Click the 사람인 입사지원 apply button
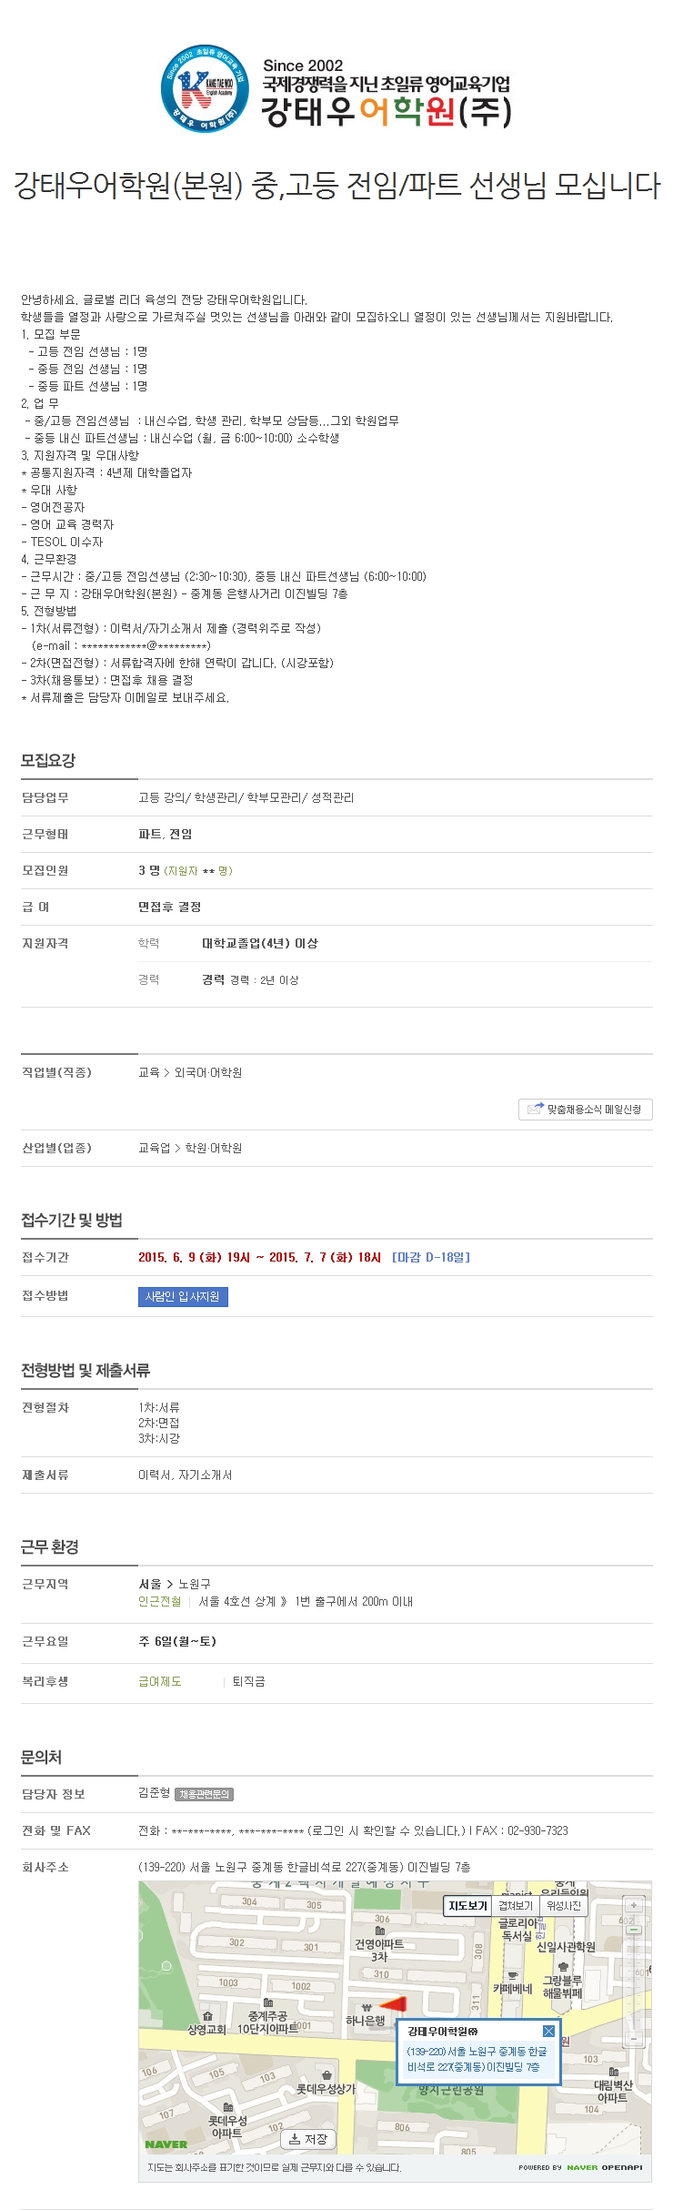Screen dimensions: 673x2210 [x=182, y=1296]
